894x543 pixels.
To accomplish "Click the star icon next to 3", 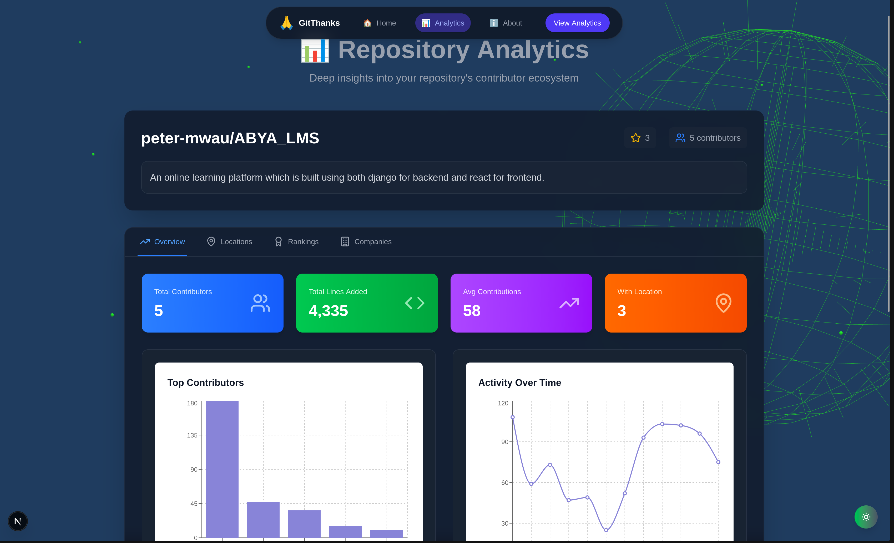I will 635,138.
